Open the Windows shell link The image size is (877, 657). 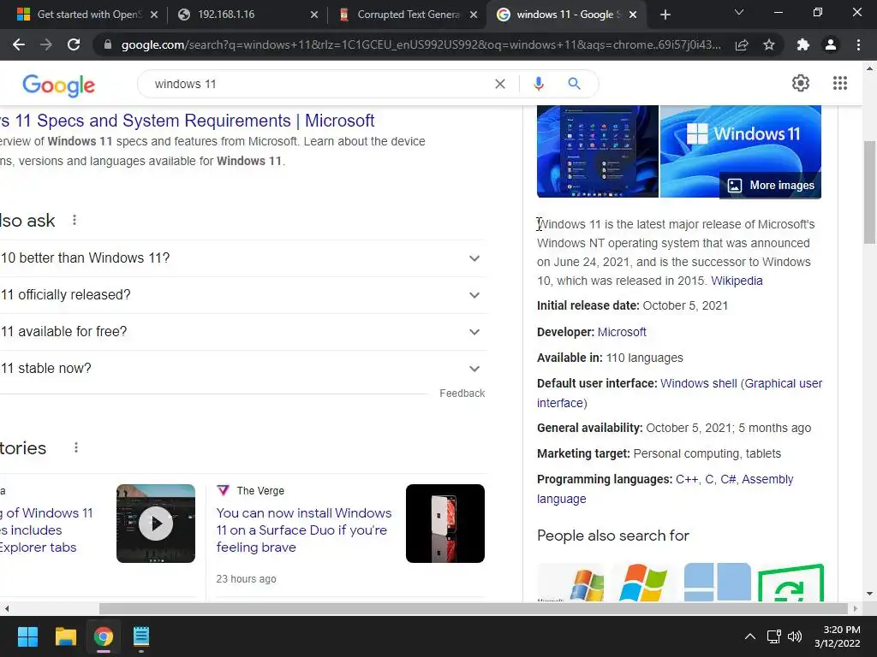point(699,383)
